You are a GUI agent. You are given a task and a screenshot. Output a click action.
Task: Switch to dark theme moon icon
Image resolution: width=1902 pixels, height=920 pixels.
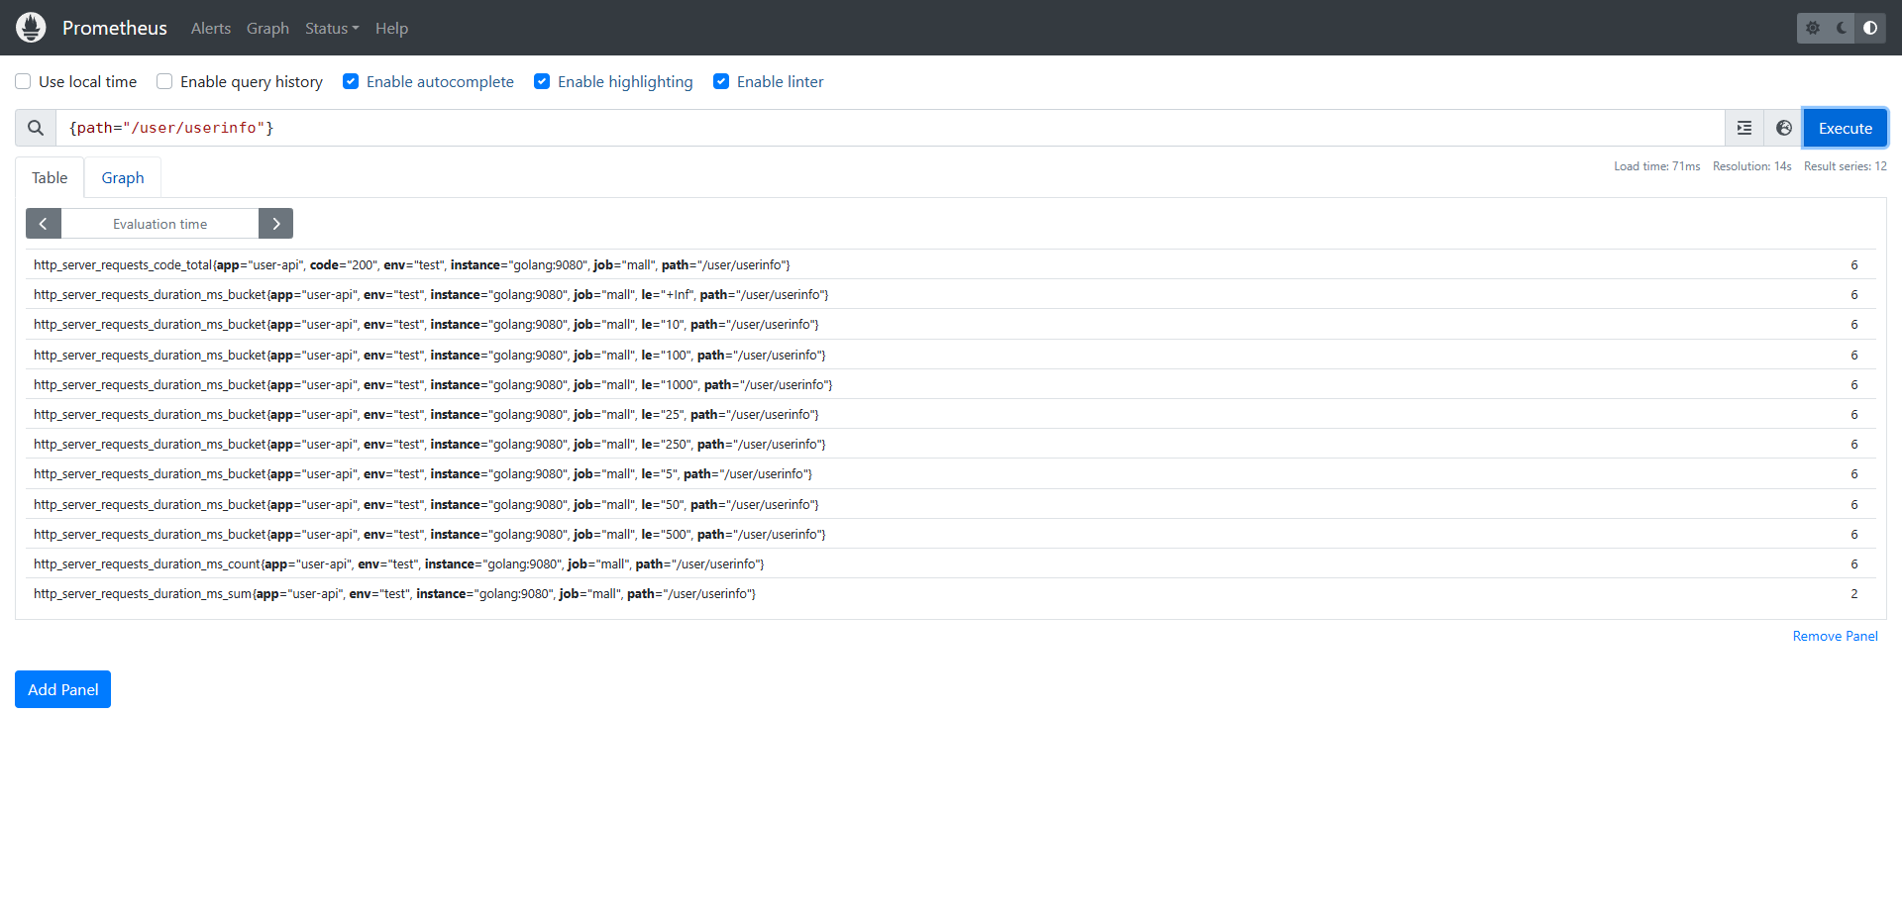coord(1842,28)
